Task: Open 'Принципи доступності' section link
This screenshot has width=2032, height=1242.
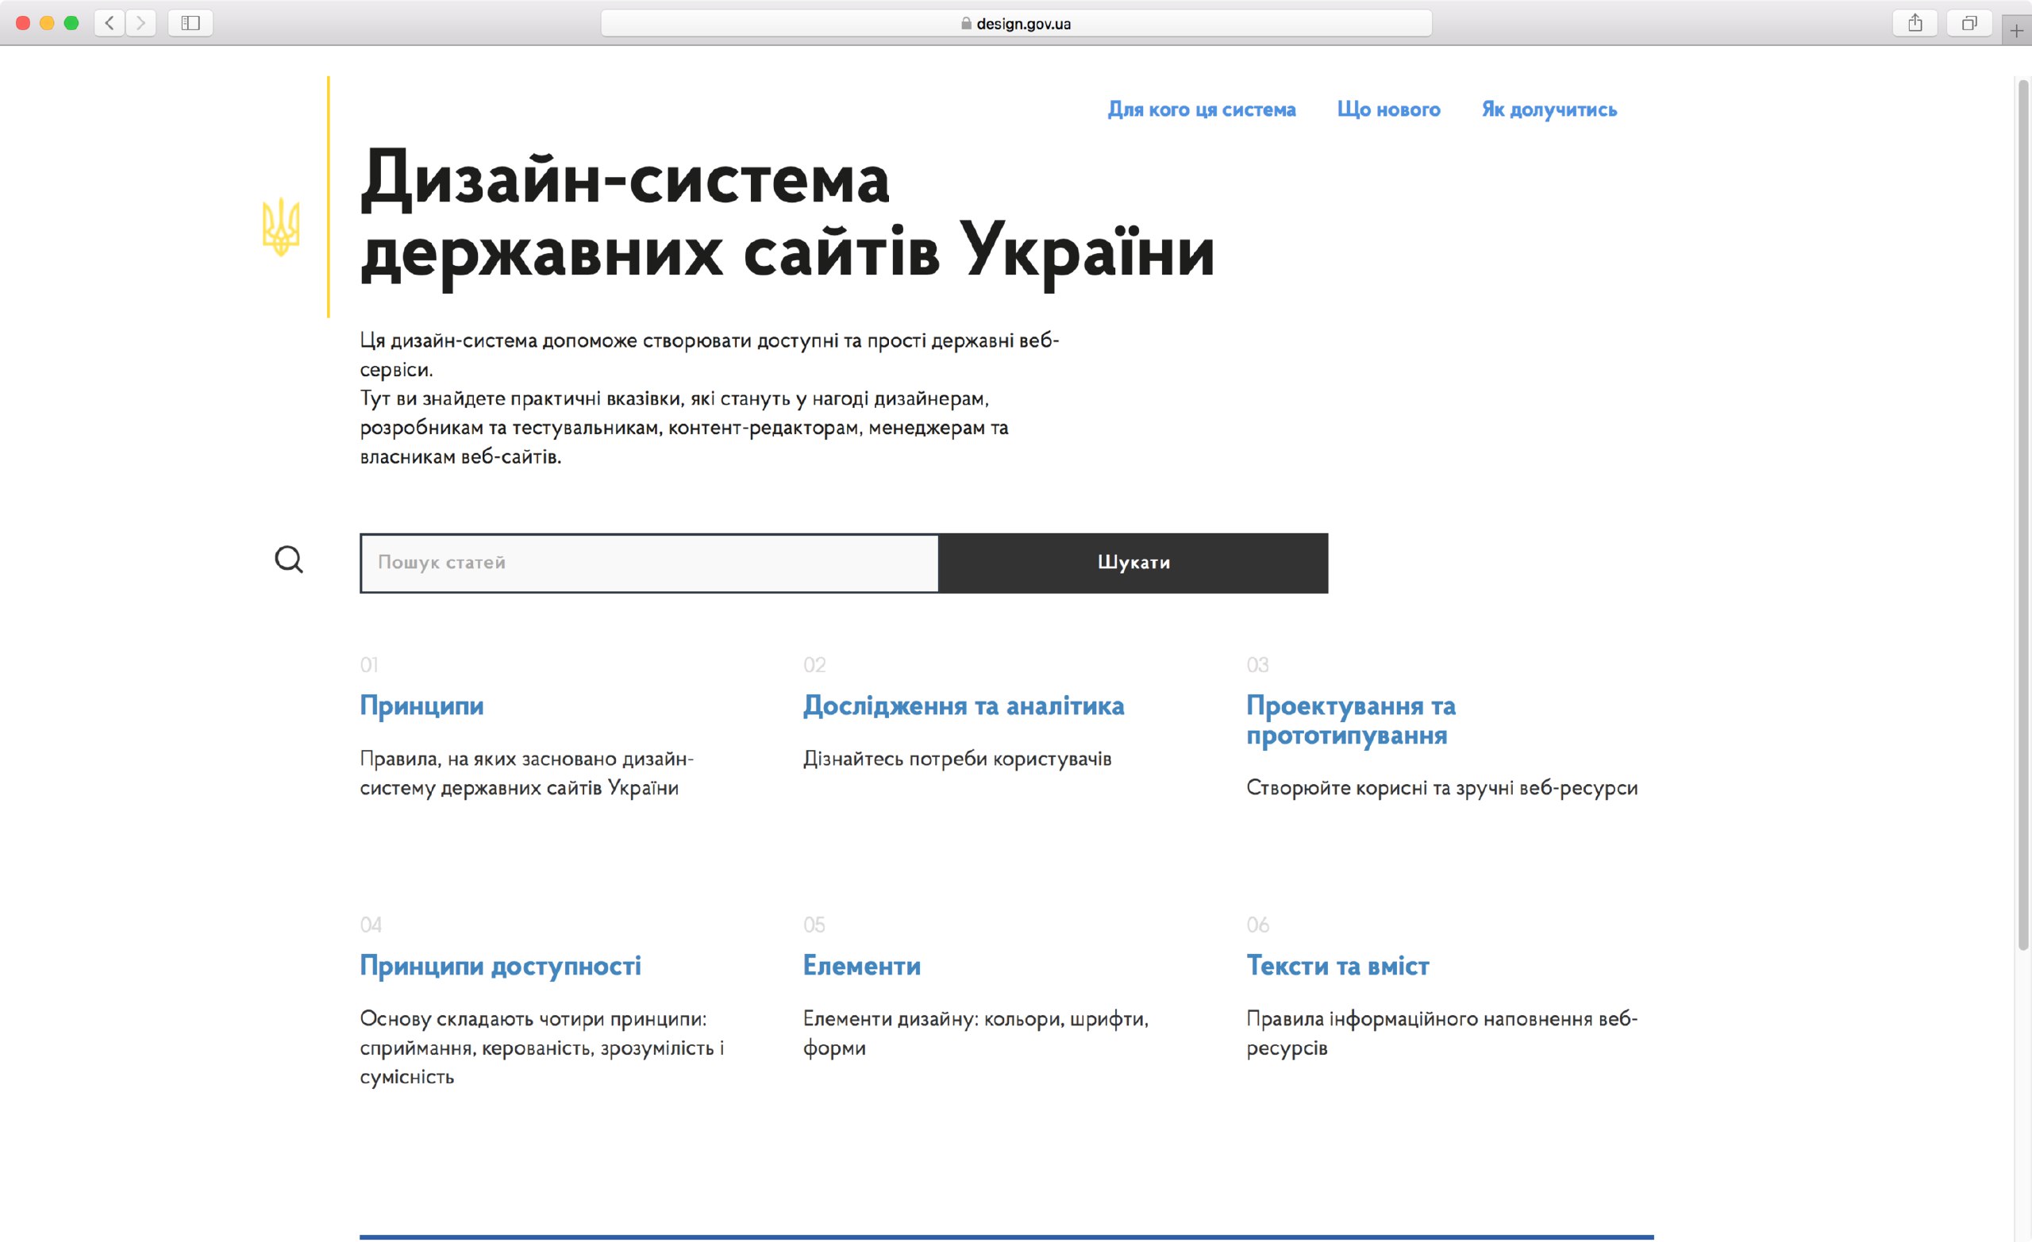Action: pos(500,966)
